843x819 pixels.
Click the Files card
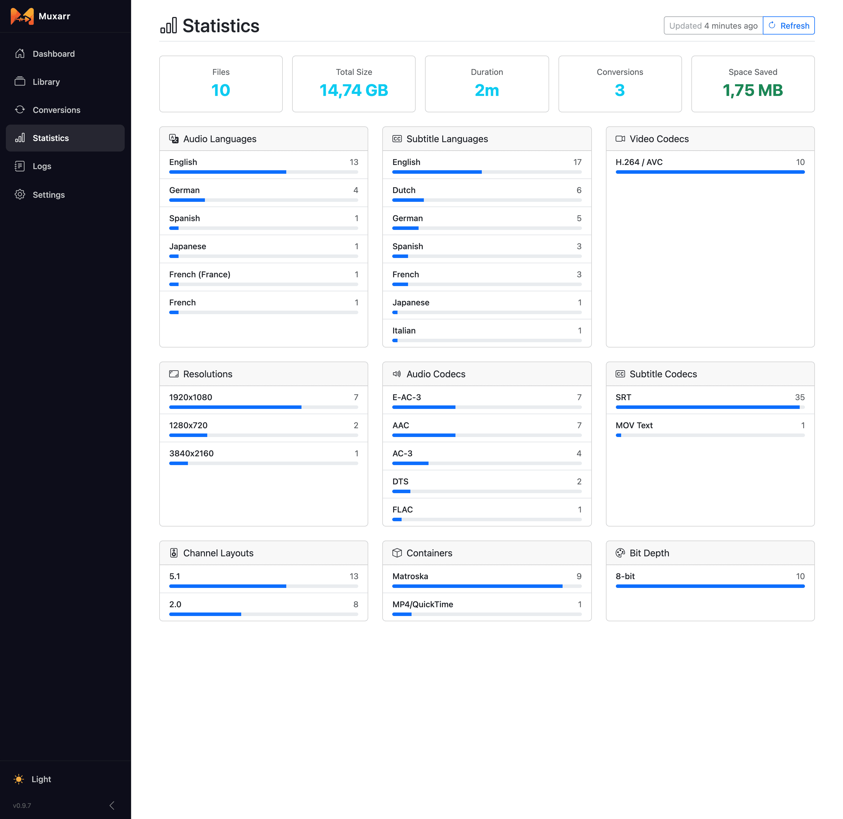tap(221, 84)
